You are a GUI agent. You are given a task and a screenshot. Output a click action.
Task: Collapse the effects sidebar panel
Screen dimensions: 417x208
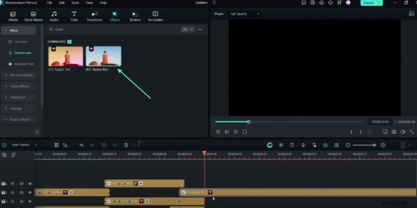37,132
